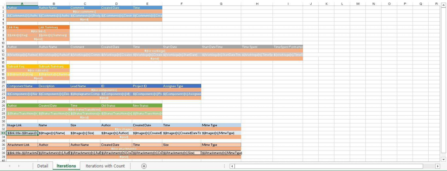Click the '${Images[n].Size}' cell
The width and height of the screenshot is (447, 171).
click(x=85, y=133)
